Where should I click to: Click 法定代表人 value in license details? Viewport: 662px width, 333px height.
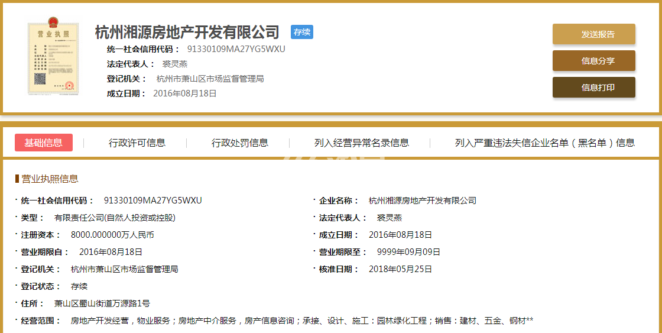pyautogui.click(x=390, y=218)
